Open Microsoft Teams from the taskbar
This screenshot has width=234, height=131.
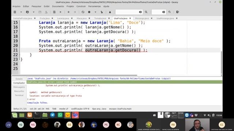click(75, 115)
